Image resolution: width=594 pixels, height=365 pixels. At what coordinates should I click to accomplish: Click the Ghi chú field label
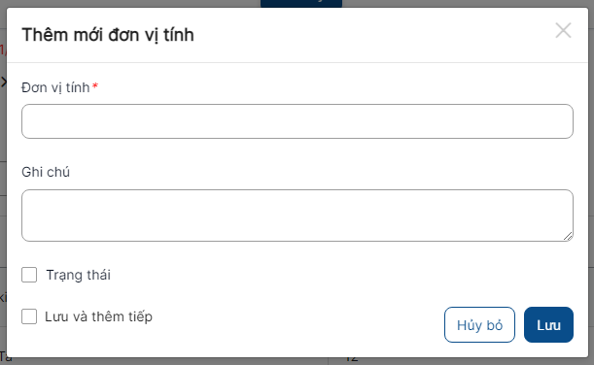tap(46, 172)
